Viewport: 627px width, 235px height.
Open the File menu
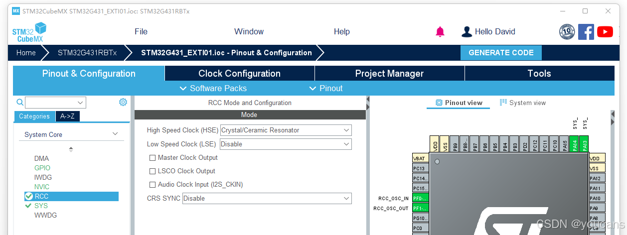pyautogui.click(x=141, y=31)
